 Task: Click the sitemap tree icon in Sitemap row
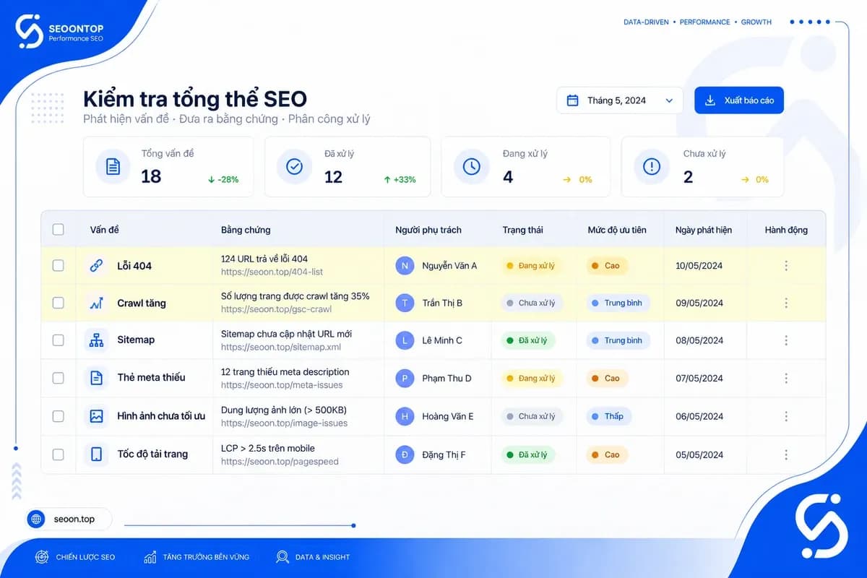tap(96, 340)
